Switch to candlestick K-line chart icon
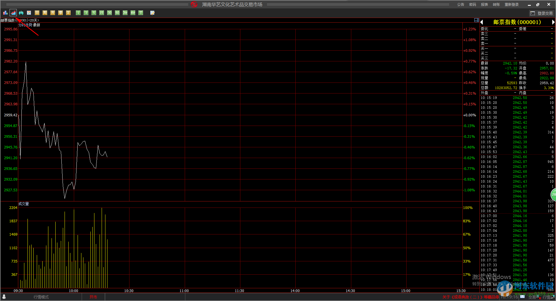The image size is (556, 301). tap(21, 13)
